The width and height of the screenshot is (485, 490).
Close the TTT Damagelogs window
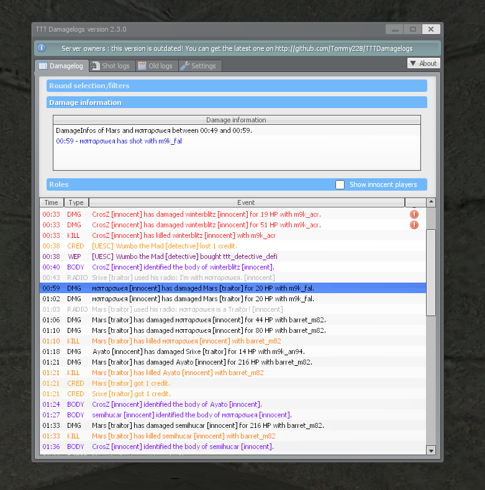pos(431,29)
